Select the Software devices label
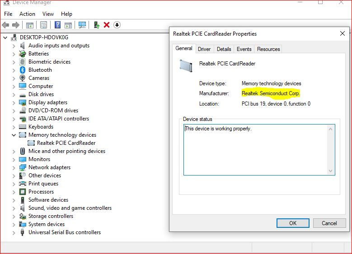Image resolution: width=352 pixels, height=254 pixels. pyautogui.click(x=48, y=200)
